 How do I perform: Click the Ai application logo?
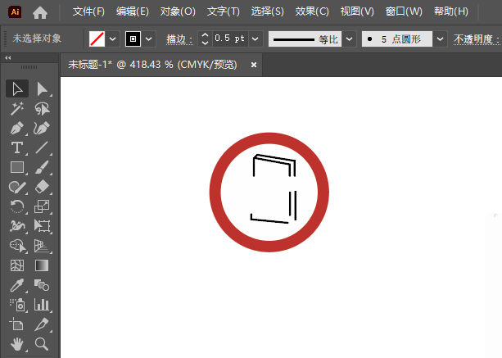click(15, 11)
